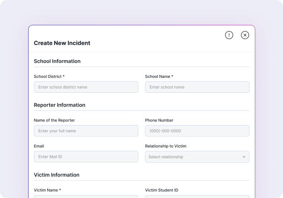Click the Email field label
The height and width of the screenshot is (198, 283).
click(39, 146)
